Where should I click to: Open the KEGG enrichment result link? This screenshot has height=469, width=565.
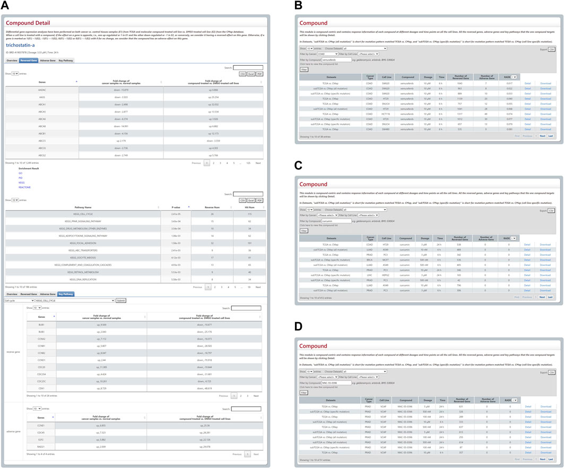(x=22, y=183)
